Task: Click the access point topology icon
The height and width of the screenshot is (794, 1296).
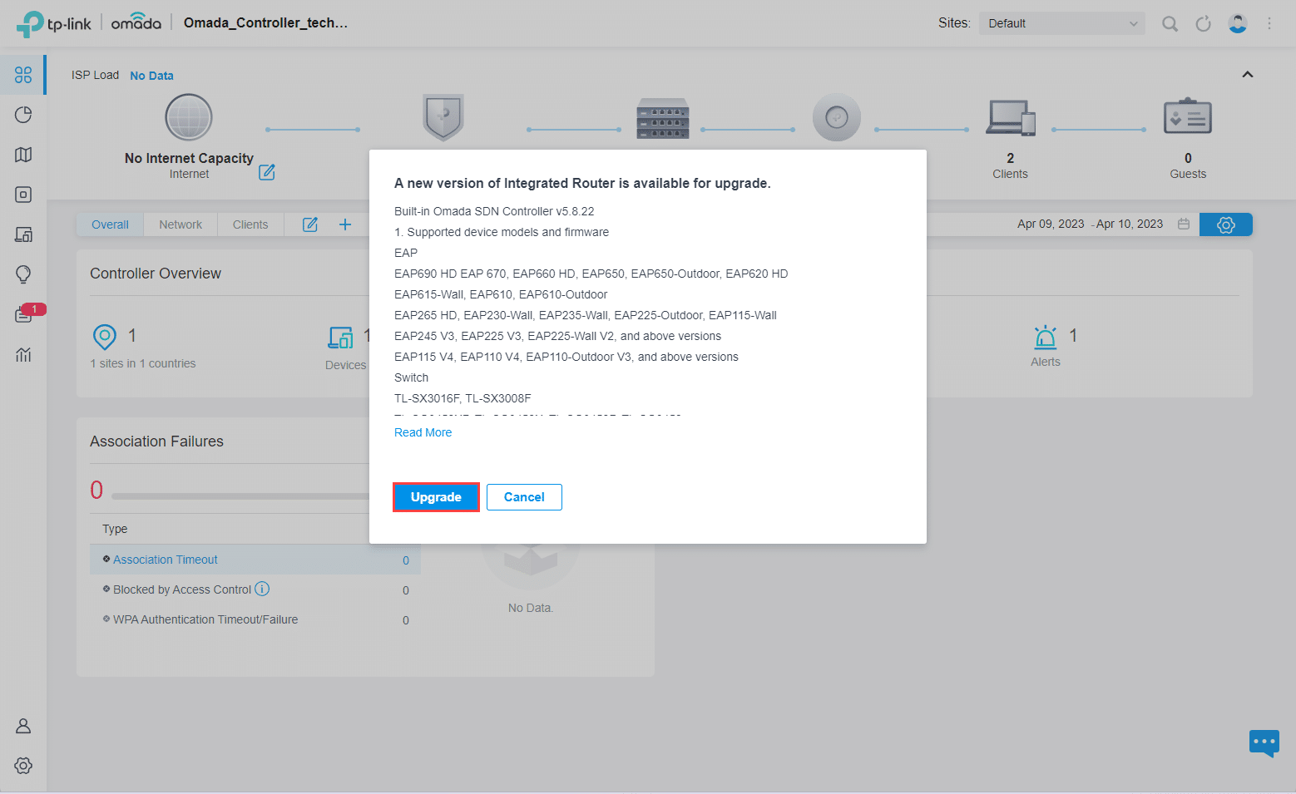Action: (837, 117)
